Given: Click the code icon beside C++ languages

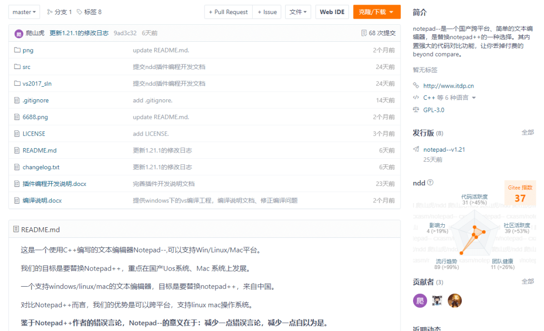Looking at the screenshot, I should [416, 98].
